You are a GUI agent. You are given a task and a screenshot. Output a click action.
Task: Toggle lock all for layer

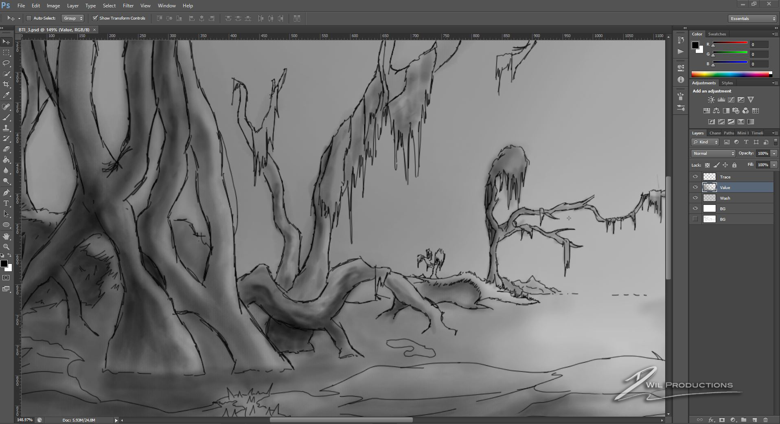coord(734,165)
